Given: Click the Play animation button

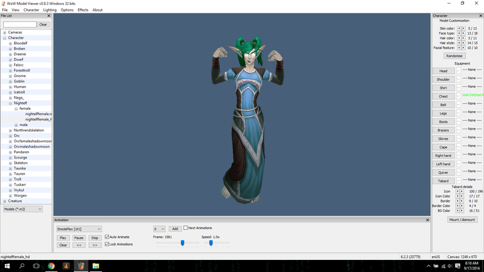Looking at the screenshot, I should [63, 238].
